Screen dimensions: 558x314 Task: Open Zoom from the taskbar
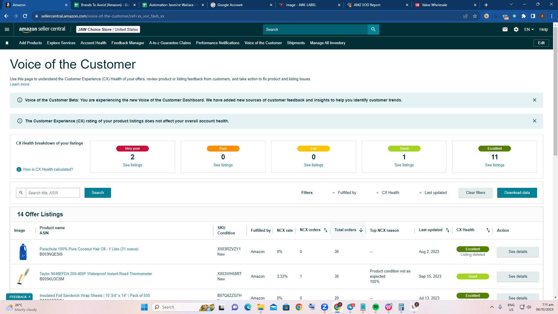pyautogui.click(x=325, y=307)
